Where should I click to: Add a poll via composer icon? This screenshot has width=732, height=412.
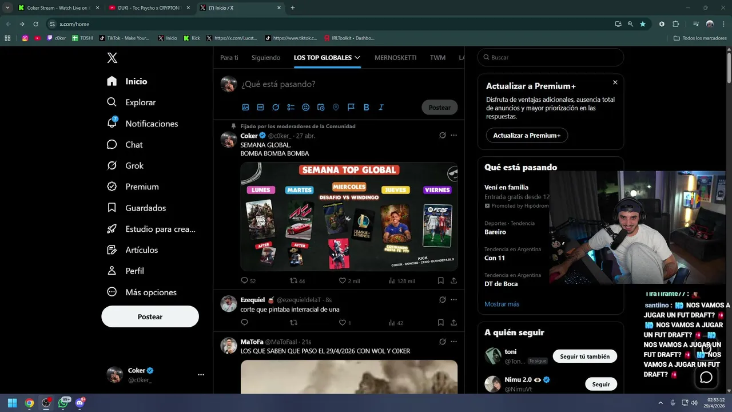point(291,107)
